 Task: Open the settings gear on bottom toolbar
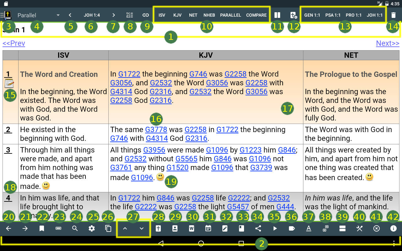pyautogui.click(x=91, y=228)
